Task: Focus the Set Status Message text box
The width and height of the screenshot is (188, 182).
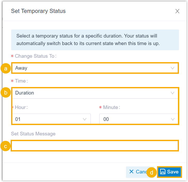Action: (95, 146)
